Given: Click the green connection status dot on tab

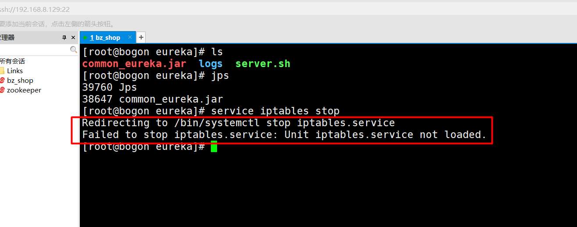Looking at the screenshot, I should coord(85,38).
